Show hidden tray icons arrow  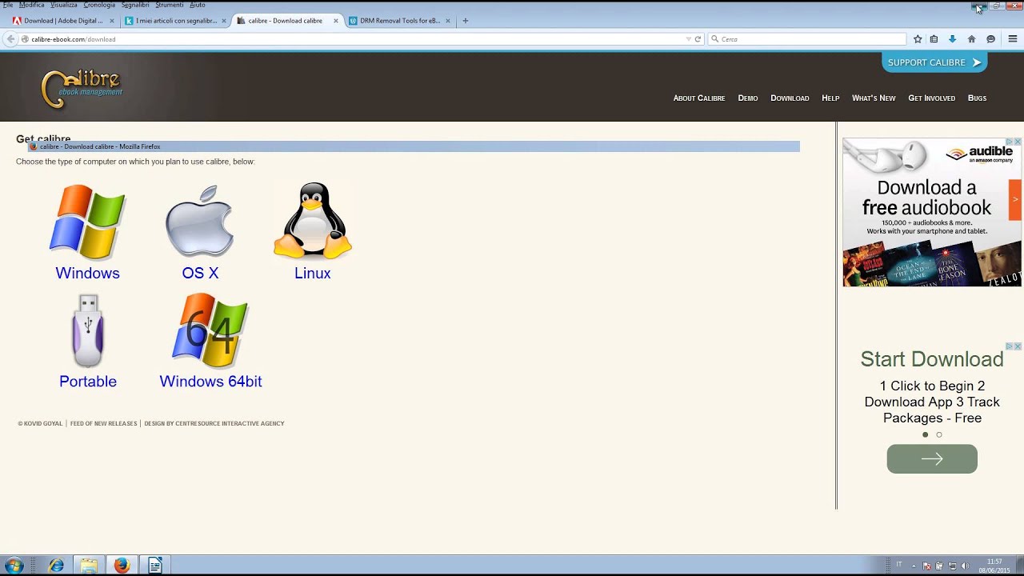[x=914, y=566]
